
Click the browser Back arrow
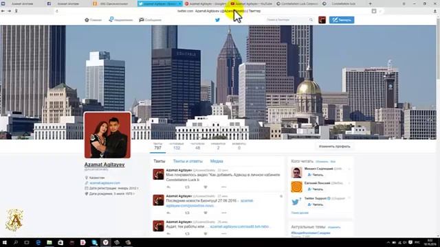(3, 11)
